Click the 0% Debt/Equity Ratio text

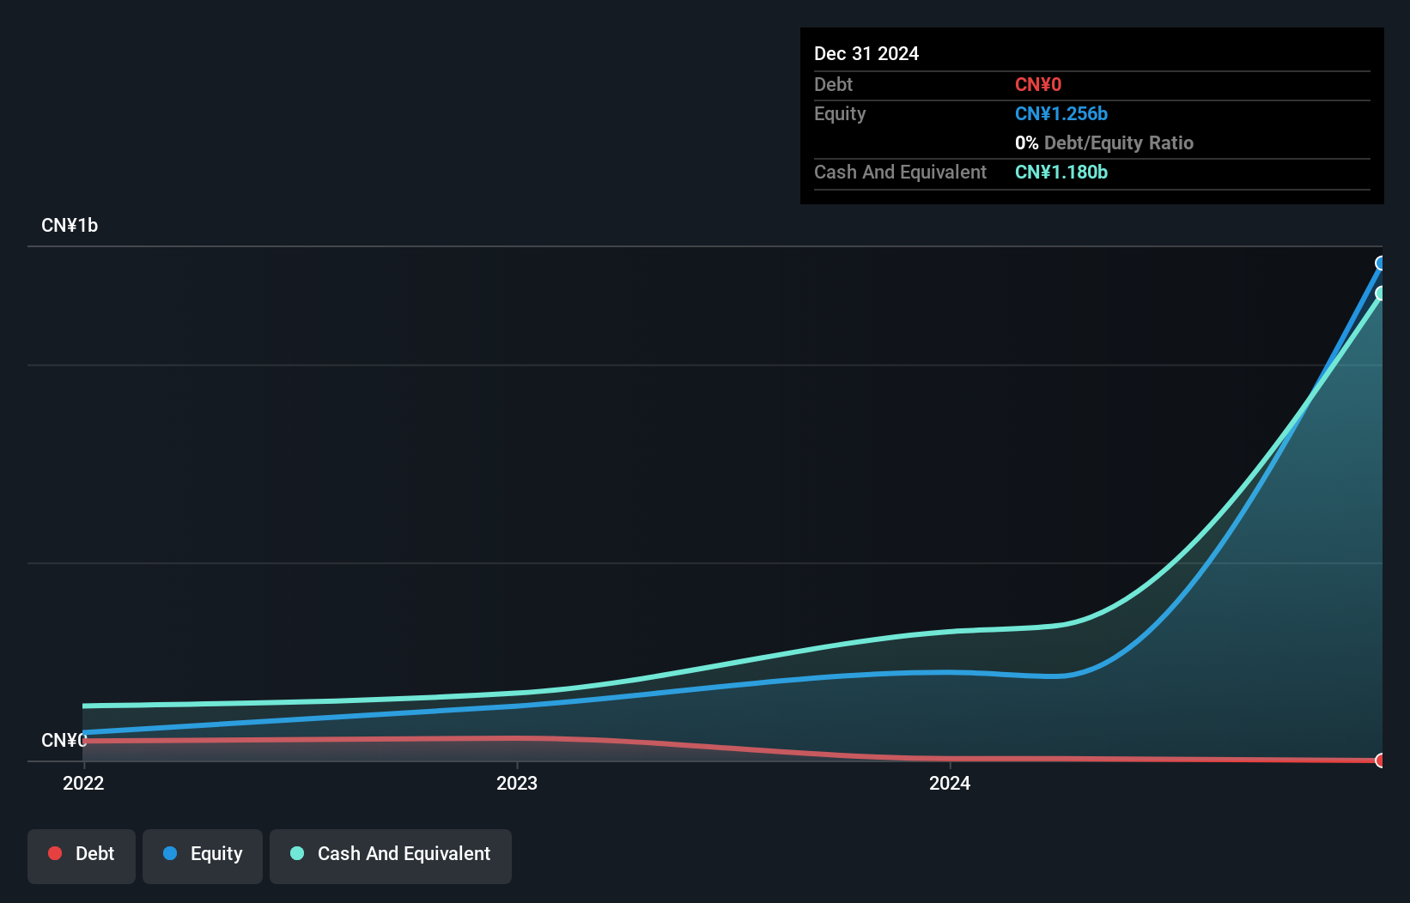tap(1104, 143)
